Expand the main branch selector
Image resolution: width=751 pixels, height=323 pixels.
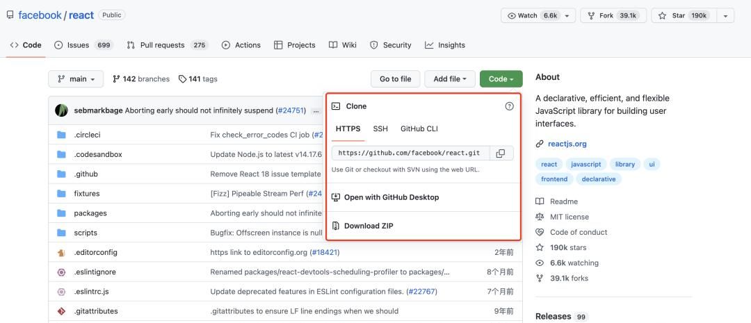coord(76,79)
